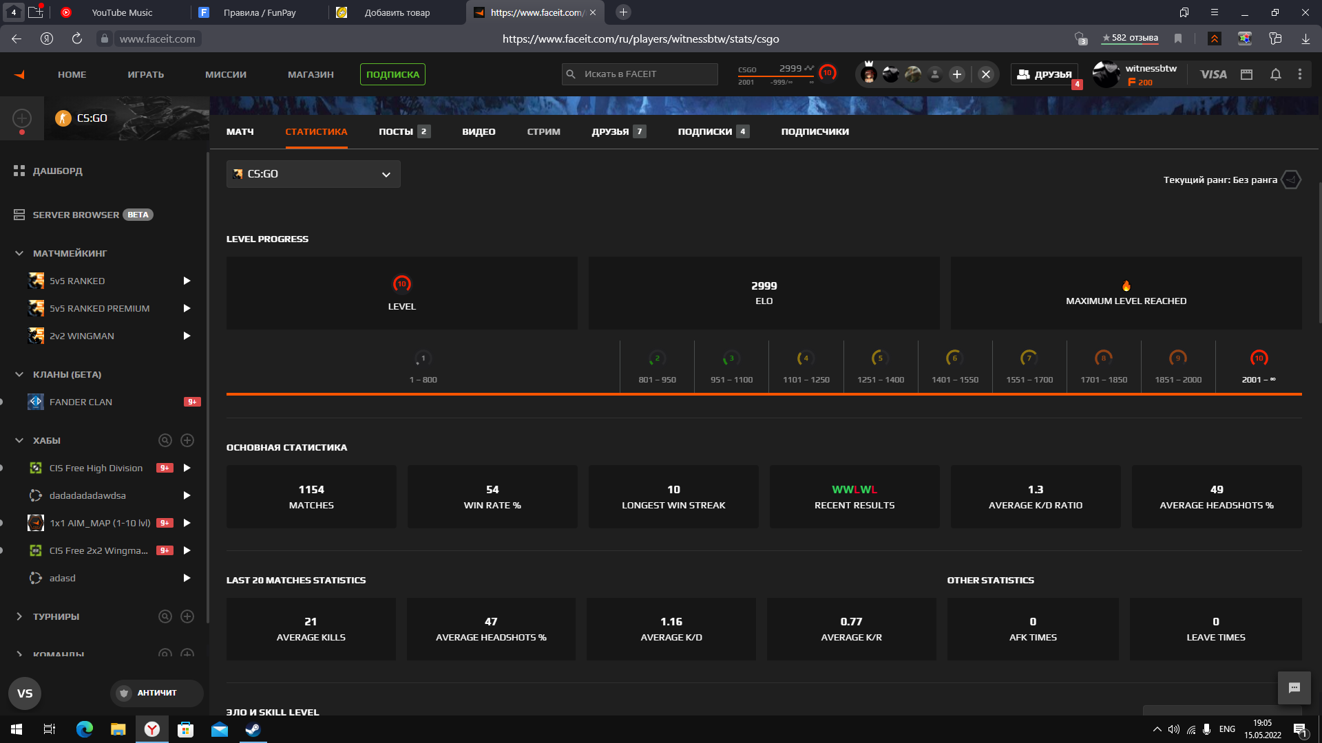Add player to party plus icon
This screenshot has height=743, width=1322.
tap(957, 74)
